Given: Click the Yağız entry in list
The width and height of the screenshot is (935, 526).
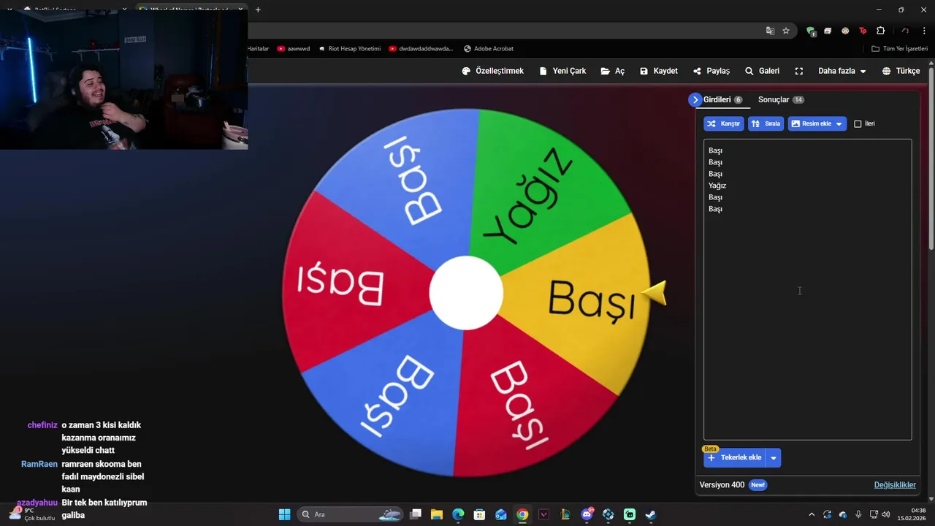Looking at the screenshot, I should click(x=717, y=186).
